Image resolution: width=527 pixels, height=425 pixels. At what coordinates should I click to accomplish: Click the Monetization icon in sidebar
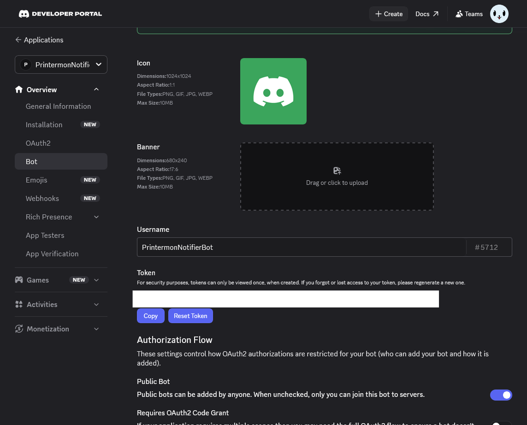19,329
